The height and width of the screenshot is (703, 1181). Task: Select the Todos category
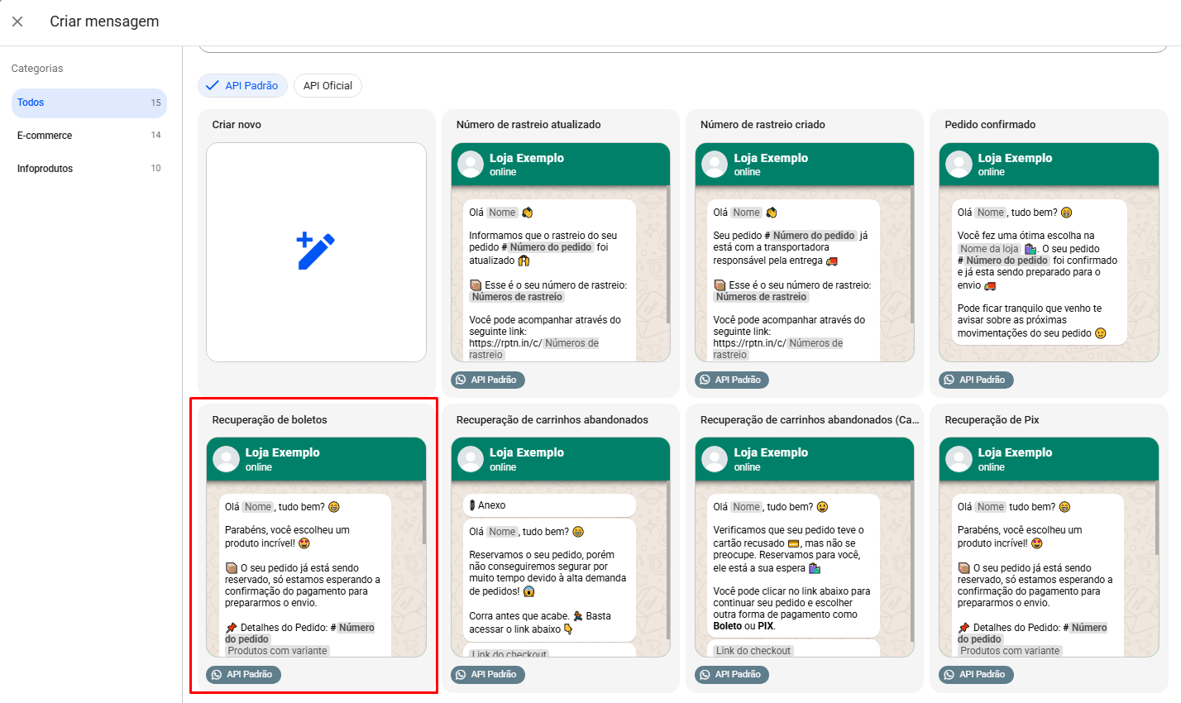(x=89, y=103)
